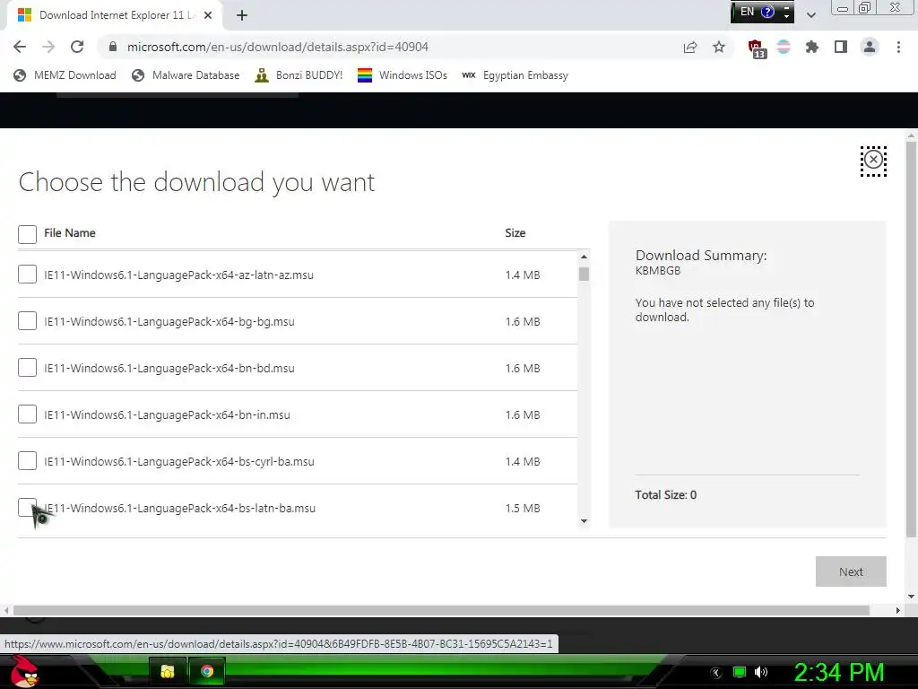This screenshot has height=689, width=918.
Task: Go back to the previous page
Action: pos(20,47)
